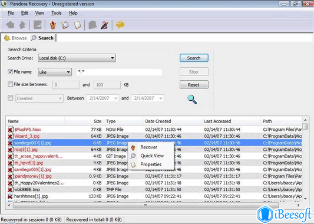Open the Created date type dropdown
Viewport: 314px width, 224px height.
39,98
